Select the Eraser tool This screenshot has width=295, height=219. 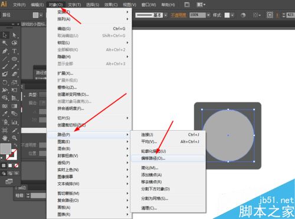click(14, 74)
